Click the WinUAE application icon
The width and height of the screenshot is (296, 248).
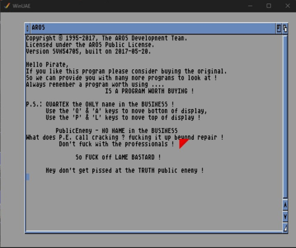tap(7, 6)
